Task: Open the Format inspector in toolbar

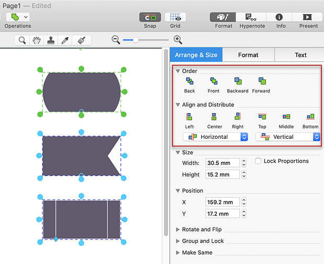Action: coord(223,17)
